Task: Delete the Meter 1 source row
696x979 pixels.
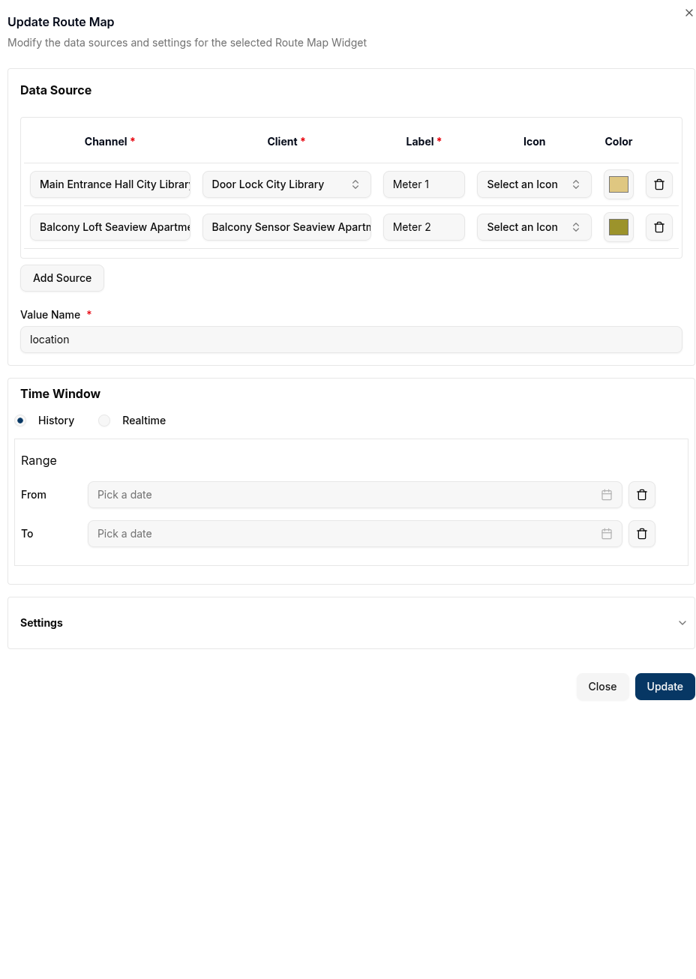Action: (x=658, y=184)
